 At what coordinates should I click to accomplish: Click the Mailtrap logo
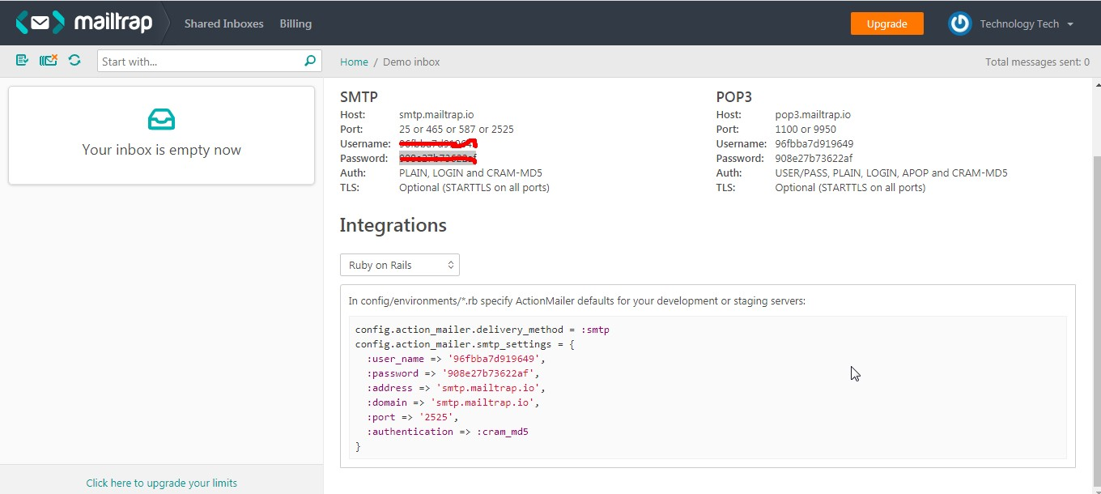(x=84, y=23)
